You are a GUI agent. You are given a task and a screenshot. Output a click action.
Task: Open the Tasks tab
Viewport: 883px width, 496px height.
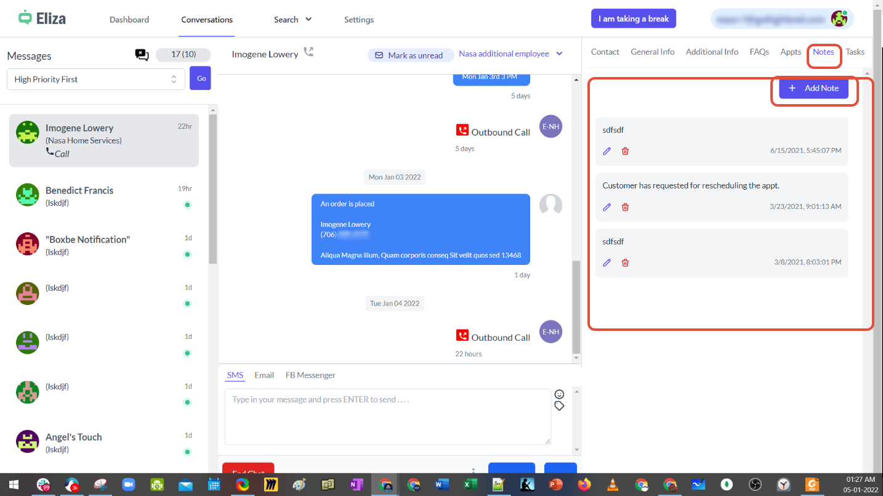pos(855,52)
